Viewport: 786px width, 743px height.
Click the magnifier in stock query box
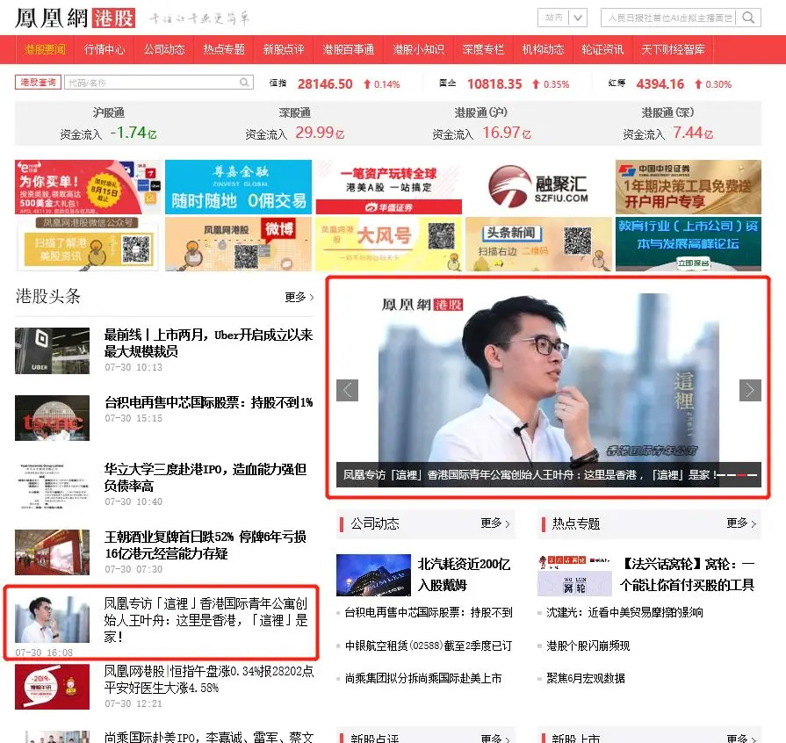244,83
